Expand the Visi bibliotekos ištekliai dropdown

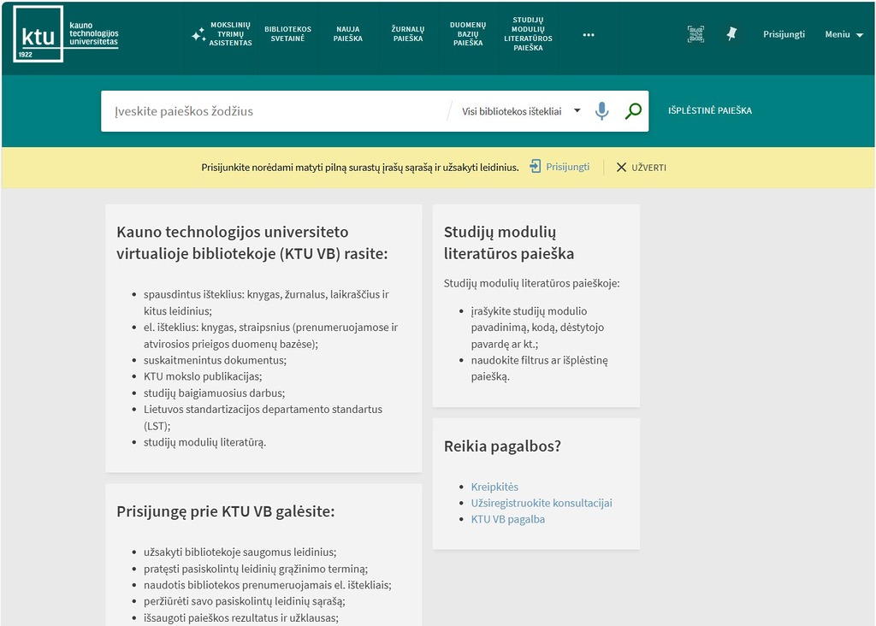point(521,111)
